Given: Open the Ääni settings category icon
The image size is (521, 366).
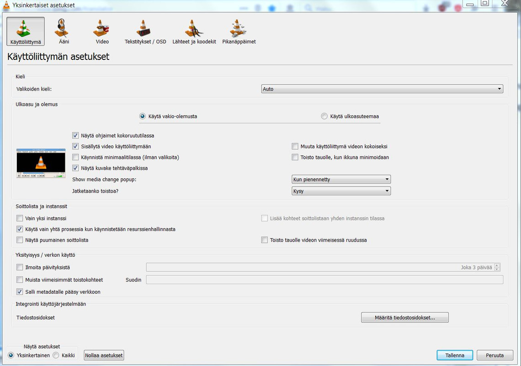Looking at the screenshot, I should (x=64, y=32).
